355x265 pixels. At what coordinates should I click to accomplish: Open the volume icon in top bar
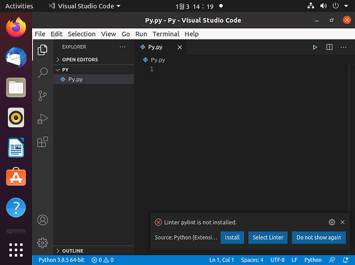tap(323, 6)
